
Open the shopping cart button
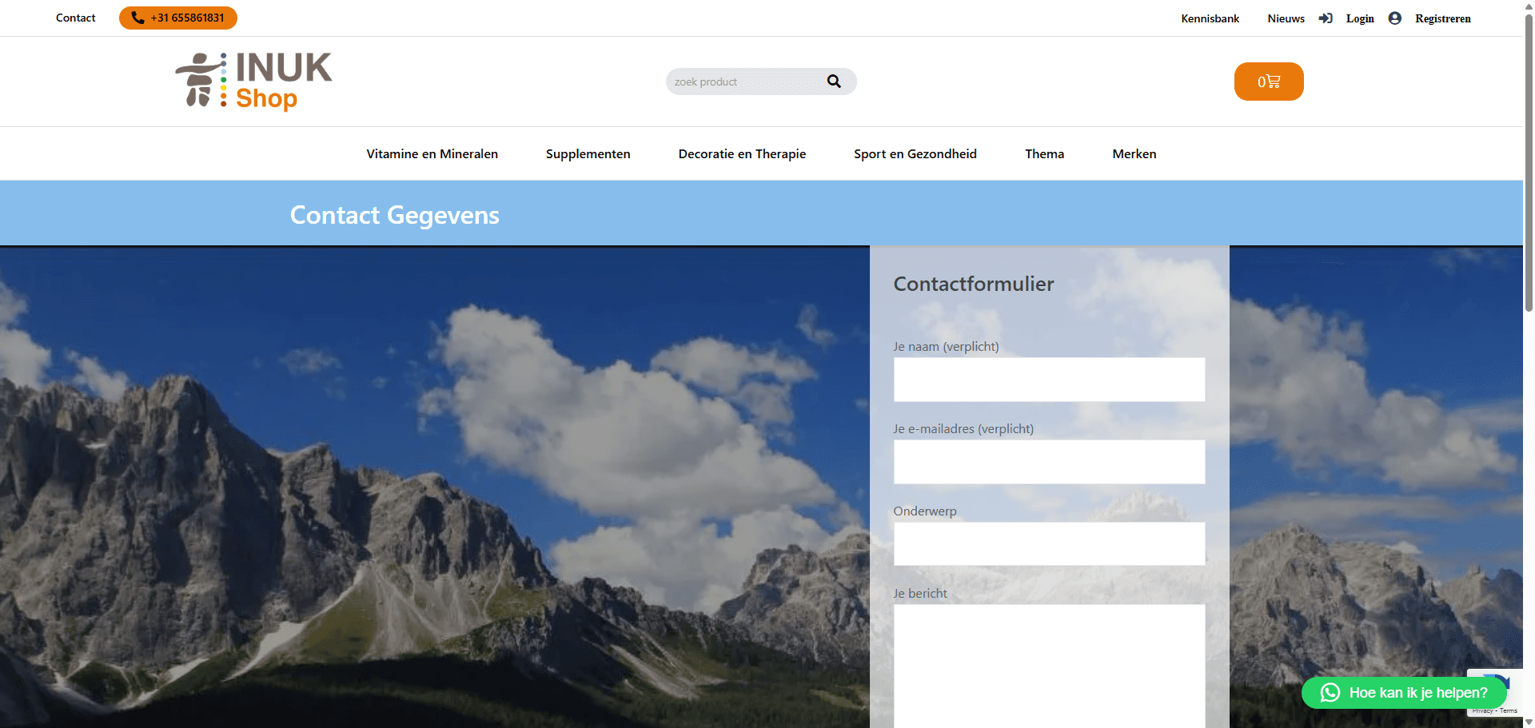(1268, 82)
